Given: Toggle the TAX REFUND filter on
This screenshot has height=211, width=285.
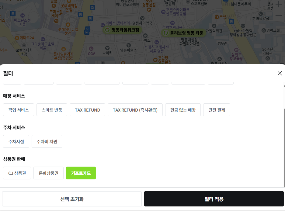Looking at the screenshot, I should point(87,109).
